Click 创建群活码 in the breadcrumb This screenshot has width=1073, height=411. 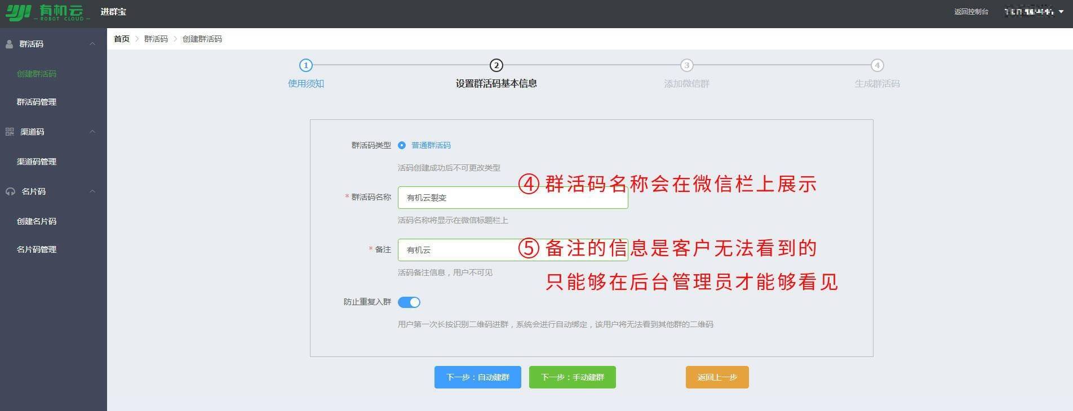(x=202, y=39)
